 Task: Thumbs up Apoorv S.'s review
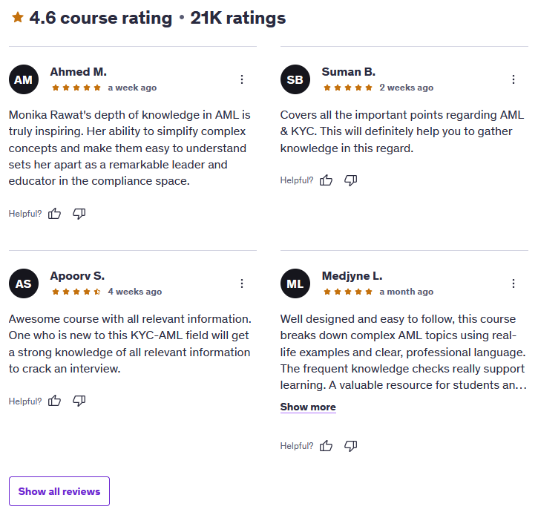pyautogui.click(x=54, y=401)
